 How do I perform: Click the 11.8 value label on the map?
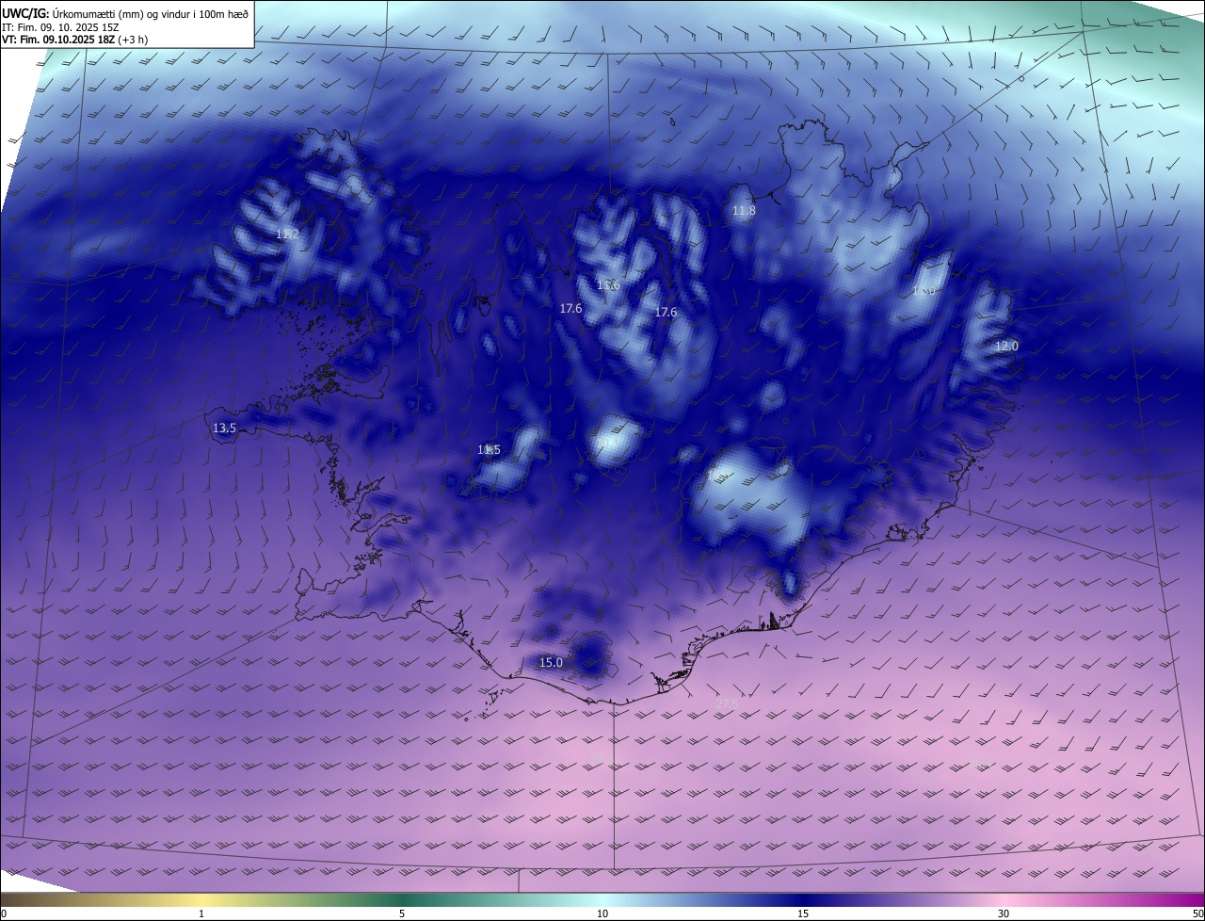pos(744,211)
